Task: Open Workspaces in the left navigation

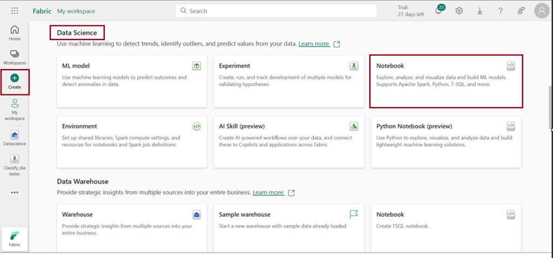Action: pos(15,57)
